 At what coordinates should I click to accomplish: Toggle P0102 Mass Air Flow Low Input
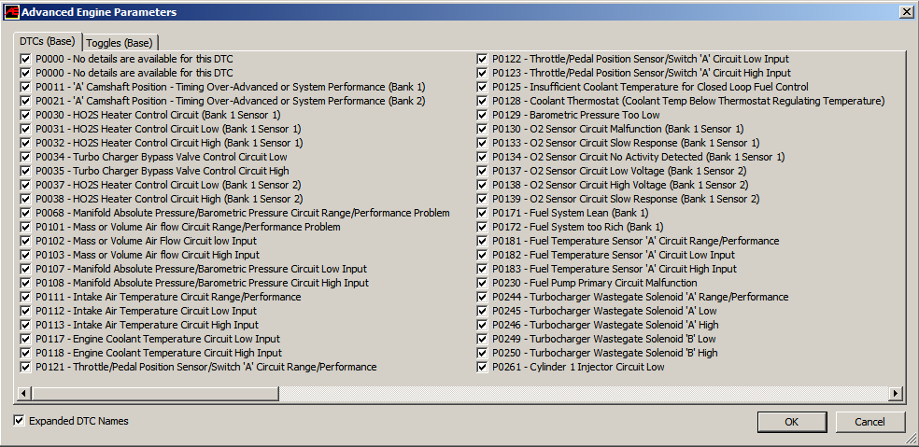[x=25, y=241]
